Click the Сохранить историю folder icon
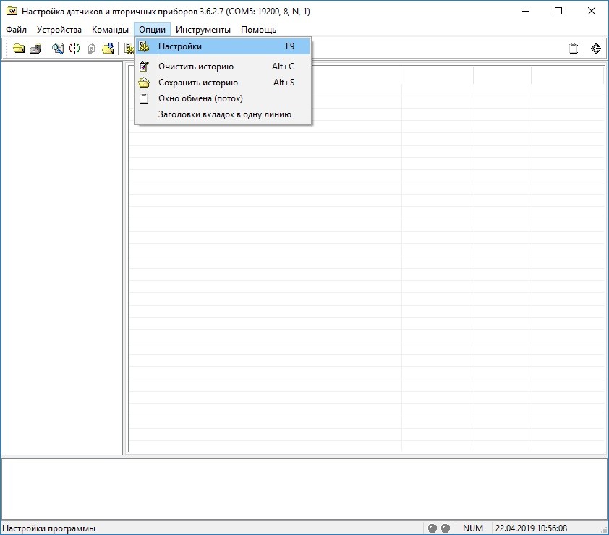The image size is (609, 535). (x=144, y=83)
